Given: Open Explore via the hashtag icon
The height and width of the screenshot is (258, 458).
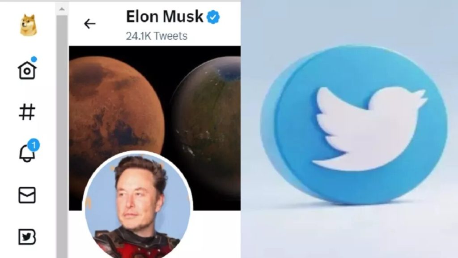Looking at the screenshot, I should 27,112.
